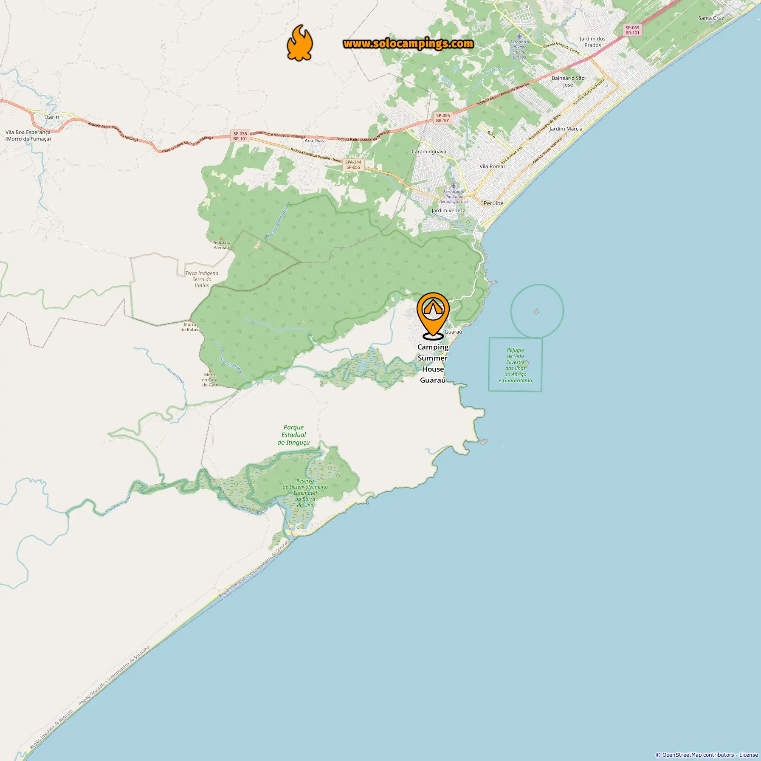
Task: Click the Caraminguava neighborhood label
Action: tap(429, 152)
